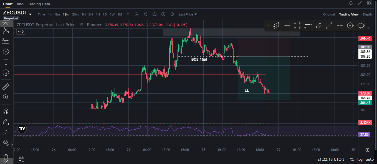Click the trash remove drawings icon

pos(6,157)
